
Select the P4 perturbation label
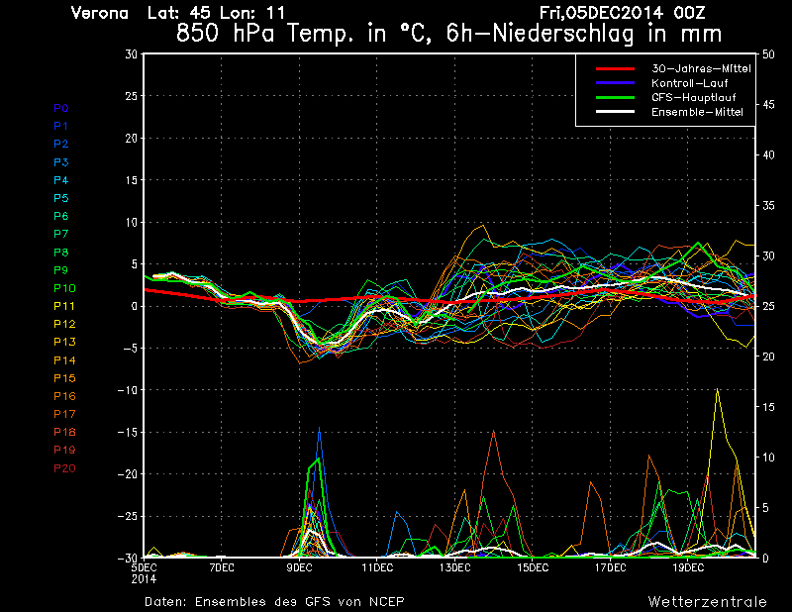pyautogui.click(x=61, y=180)
